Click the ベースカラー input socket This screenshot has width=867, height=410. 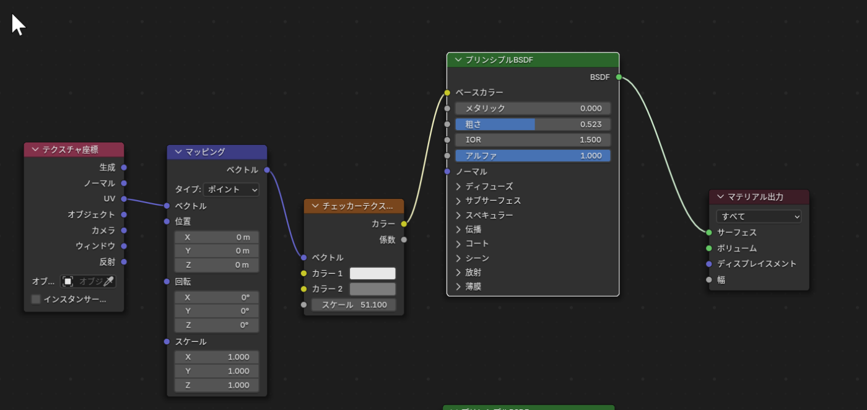click(447, 93)
